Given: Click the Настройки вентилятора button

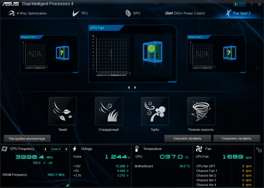Looking at the screenshot, I should click(27, 139).
